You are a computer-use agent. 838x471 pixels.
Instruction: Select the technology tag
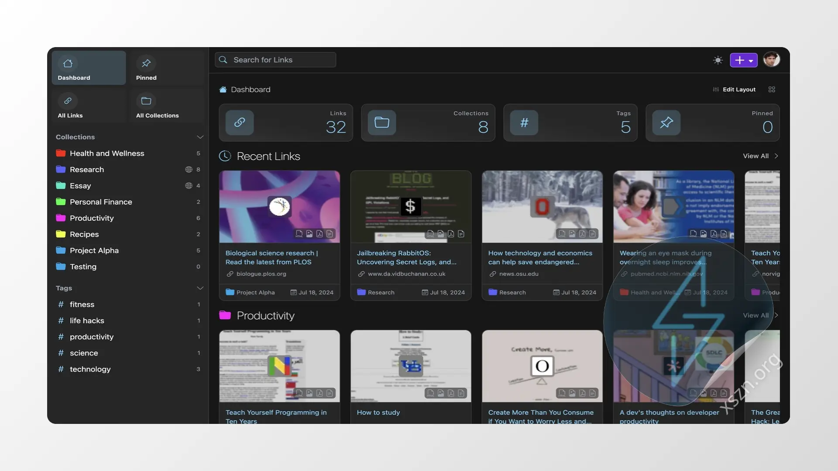point(128,369)
